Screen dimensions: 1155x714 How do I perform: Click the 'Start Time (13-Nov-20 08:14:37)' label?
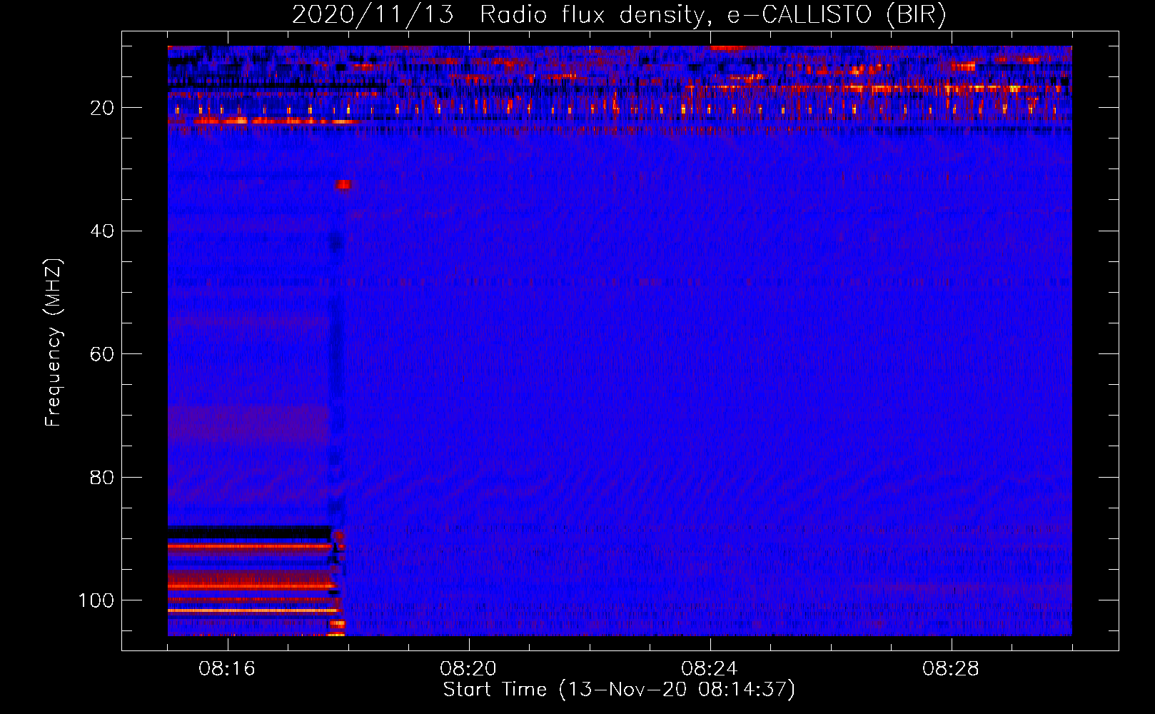(x=619, y=690)
